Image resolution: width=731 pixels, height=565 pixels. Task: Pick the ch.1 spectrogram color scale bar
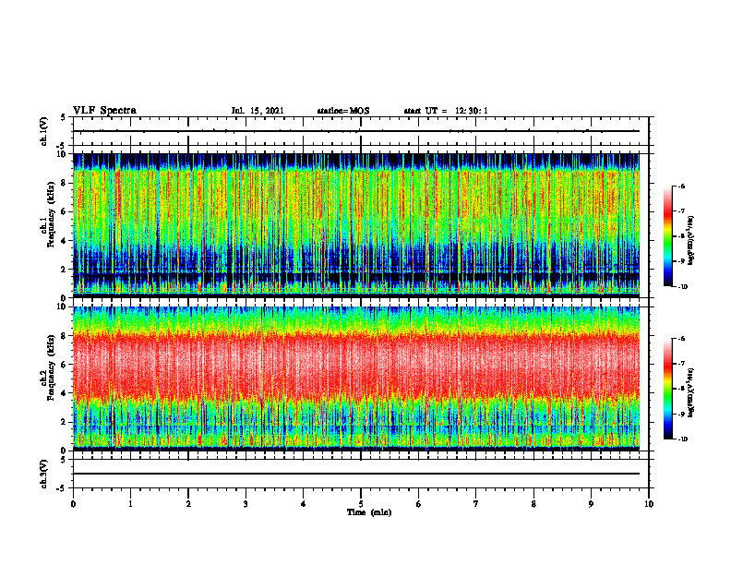667,236
